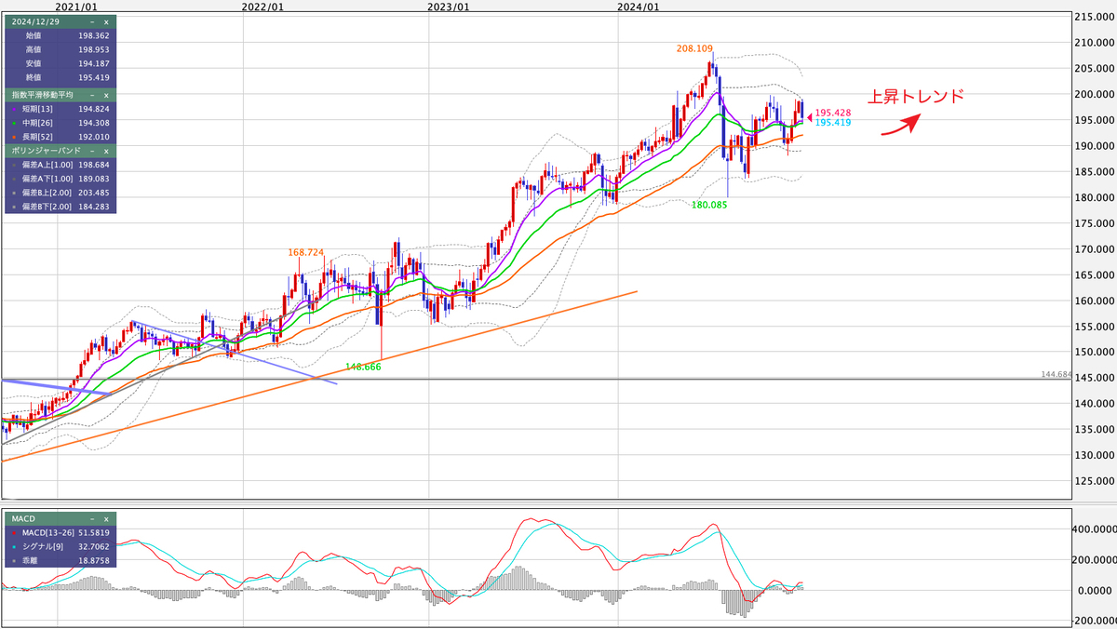
Task: Click the 高値 value 198.953
Action: (x=94, y=49)
